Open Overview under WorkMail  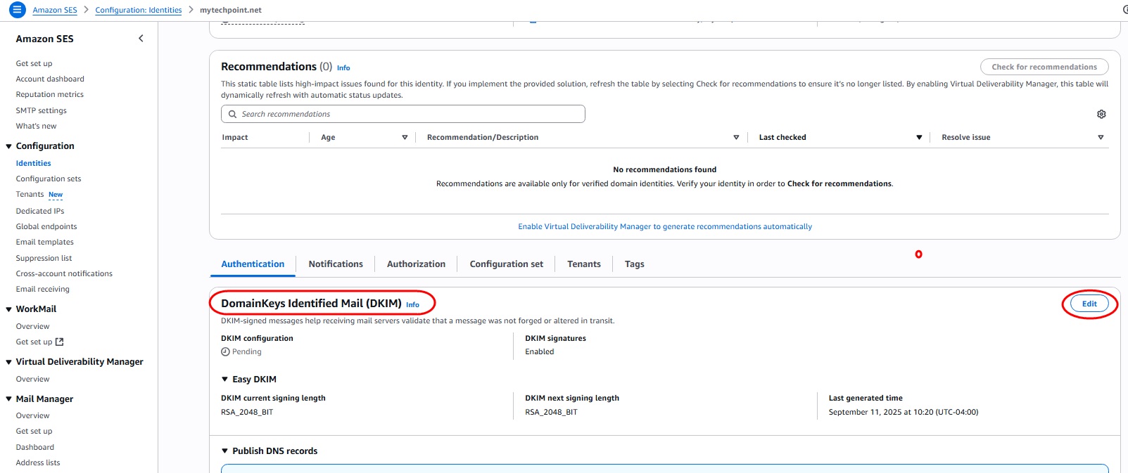[32, 327]
